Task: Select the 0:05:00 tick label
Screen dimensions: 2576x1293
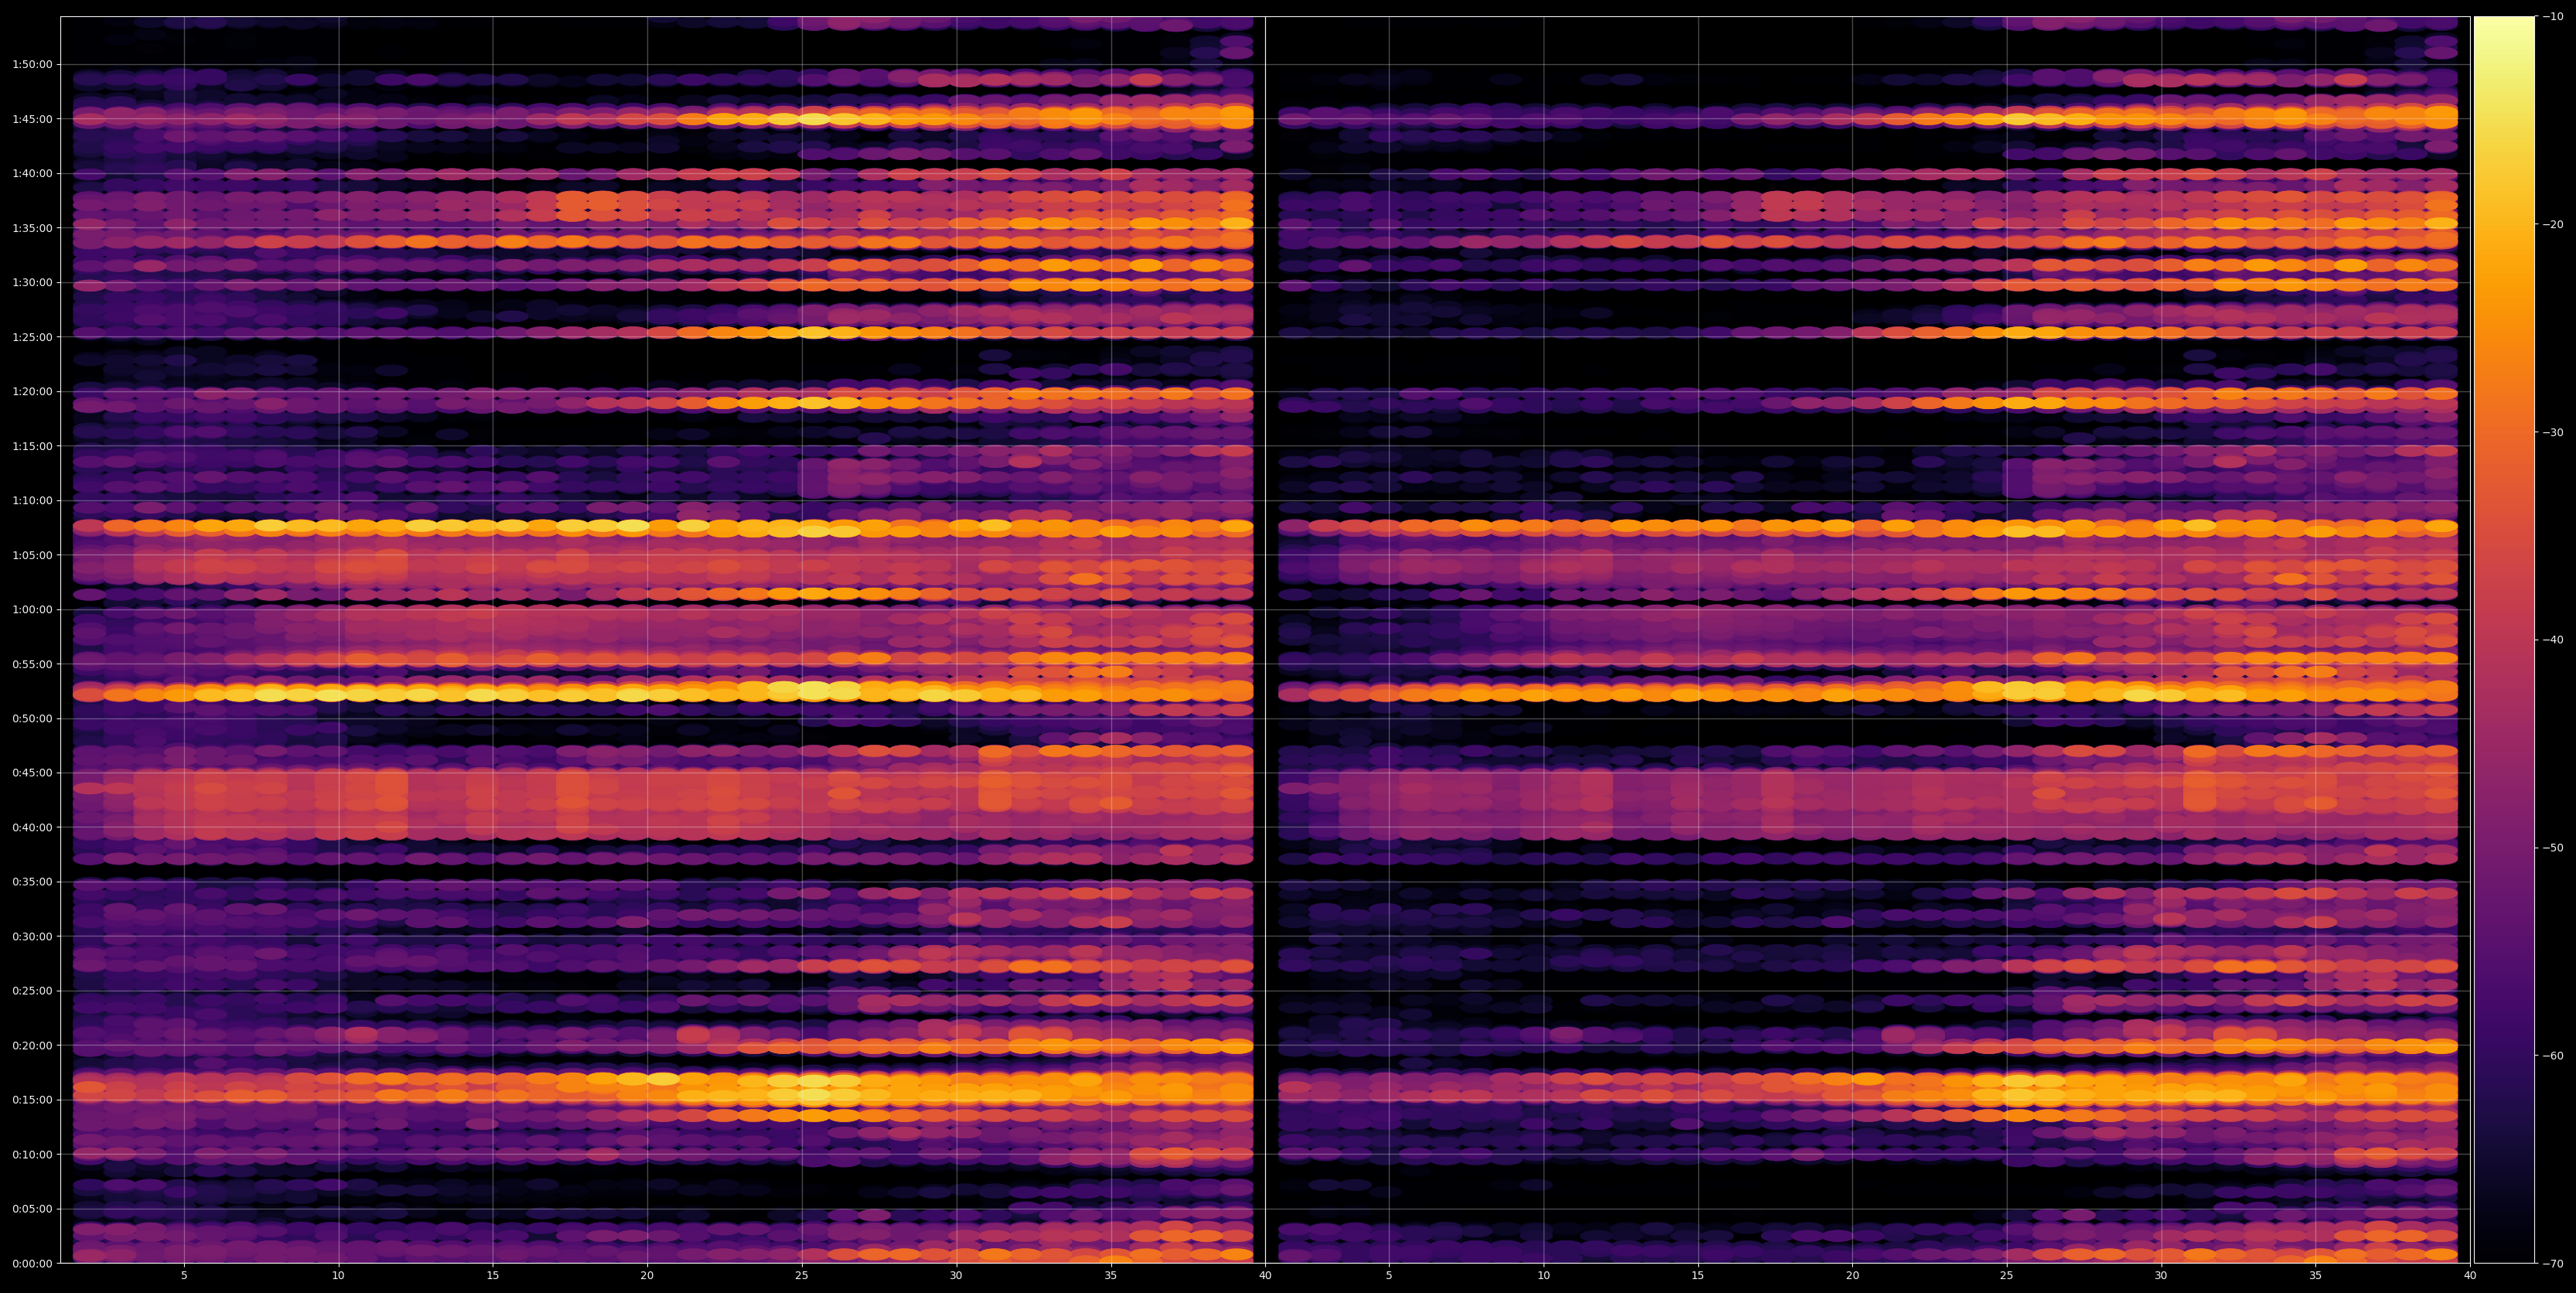Action: click(x=32, y=1209)
